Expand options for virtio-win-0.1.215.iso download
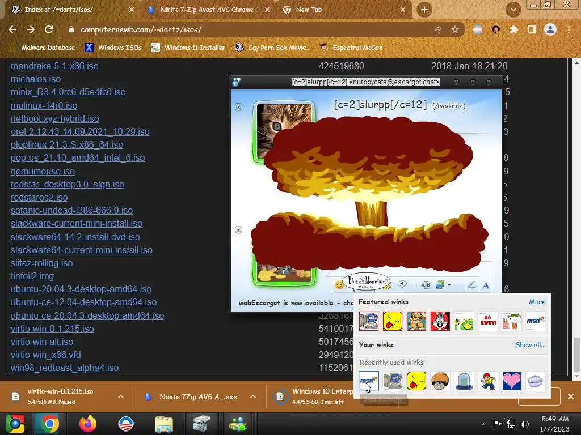The height and width of the screenshot is (435, 581). [121, 396]
